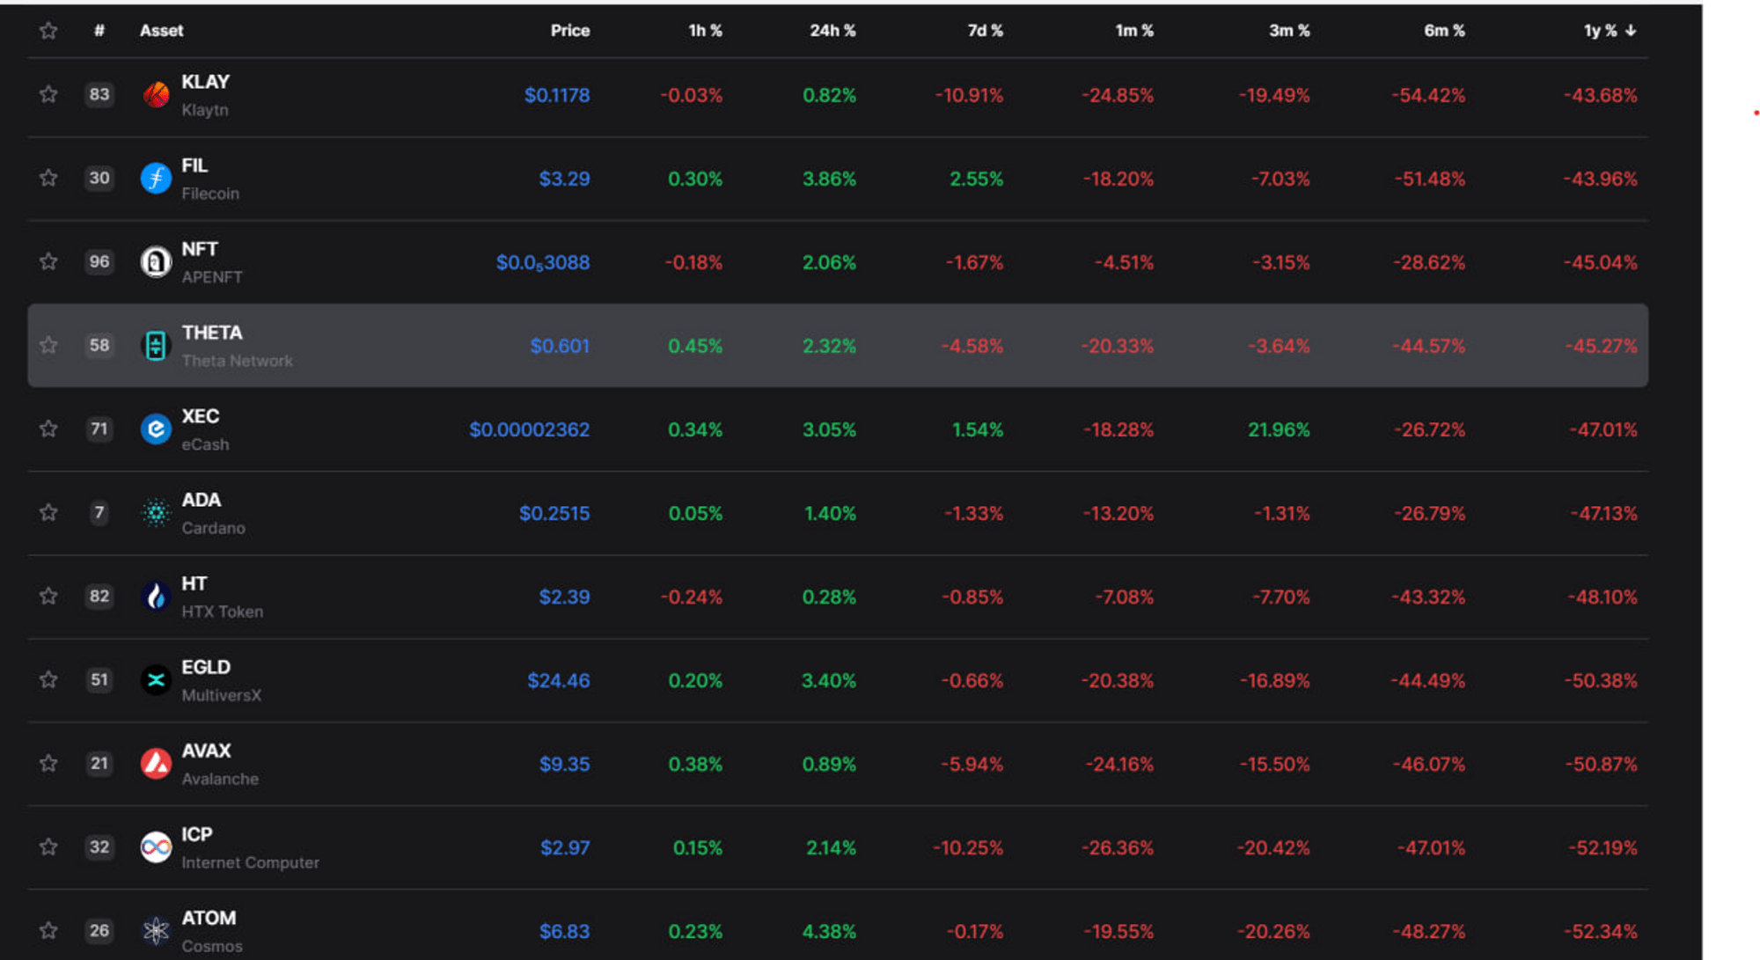This screenshot has width=1760, height=960.
Task: Click rank badge 83
Action: (99, 94)
